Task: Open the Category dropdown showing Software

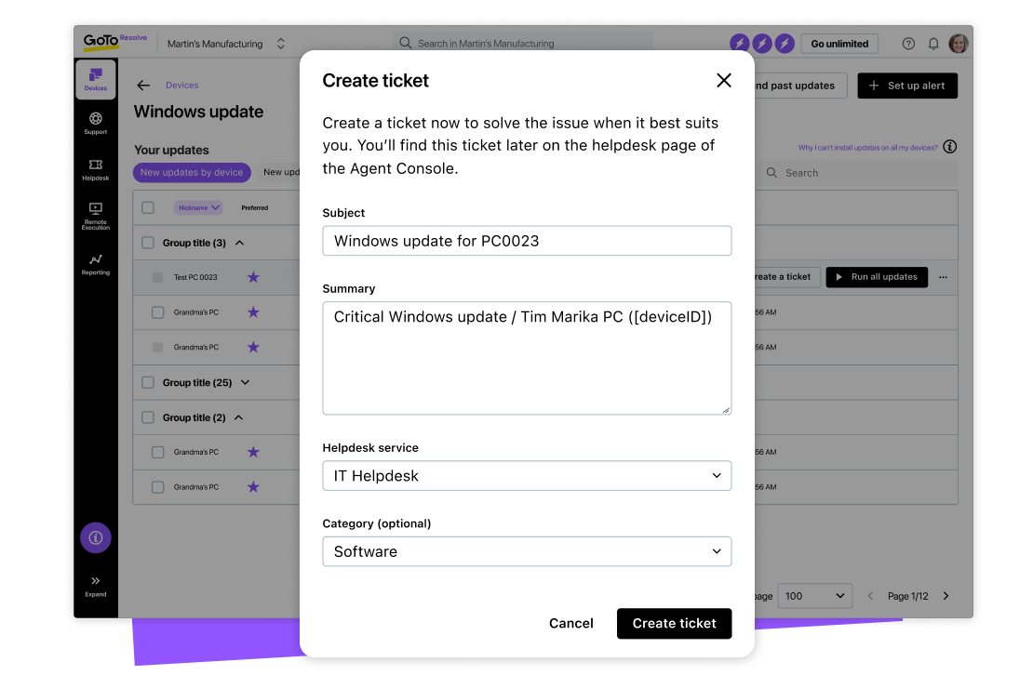Action: pos(527,550)
